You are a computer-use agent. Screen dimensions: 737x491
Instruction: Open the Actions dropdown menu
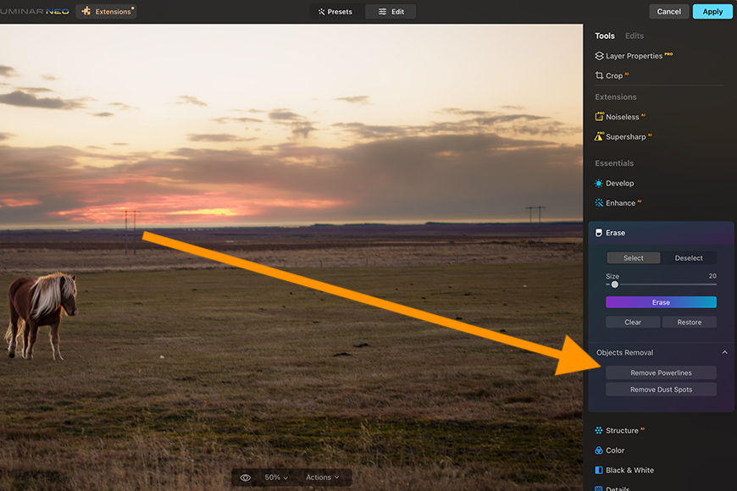[323, 477]
